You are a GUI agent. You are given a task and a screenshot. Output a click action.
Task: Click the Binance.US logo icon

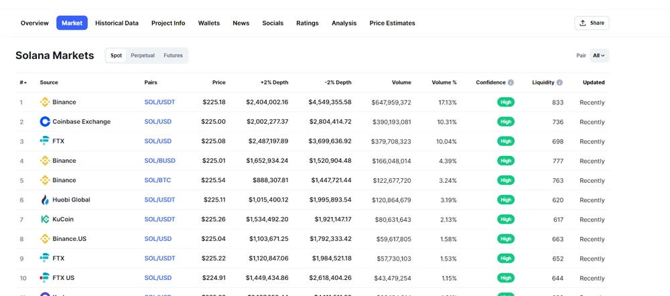click(x=45, y=239)
